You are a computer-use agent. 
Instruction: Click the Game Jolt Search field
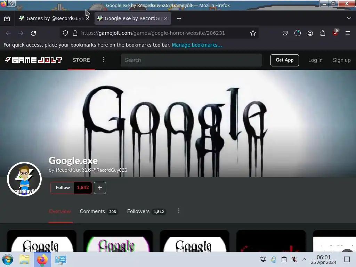(x=192, y=60)
